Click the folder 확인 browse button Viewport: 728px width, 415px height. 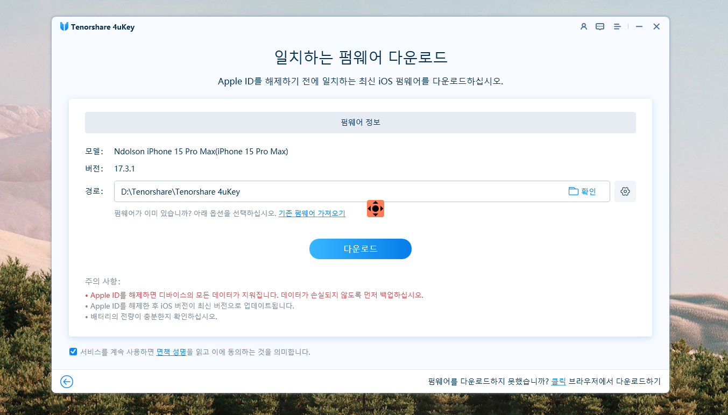[x=582, y=191]
